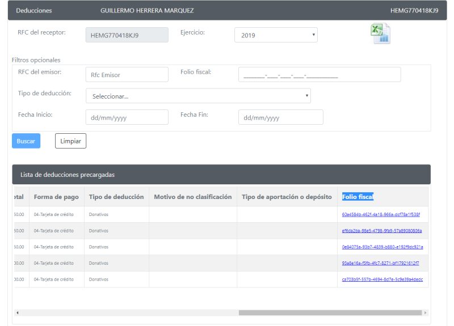Viewport: 454px width, 326px height.
Task: Select the Fecha Inicio date field
Action: 127,117
